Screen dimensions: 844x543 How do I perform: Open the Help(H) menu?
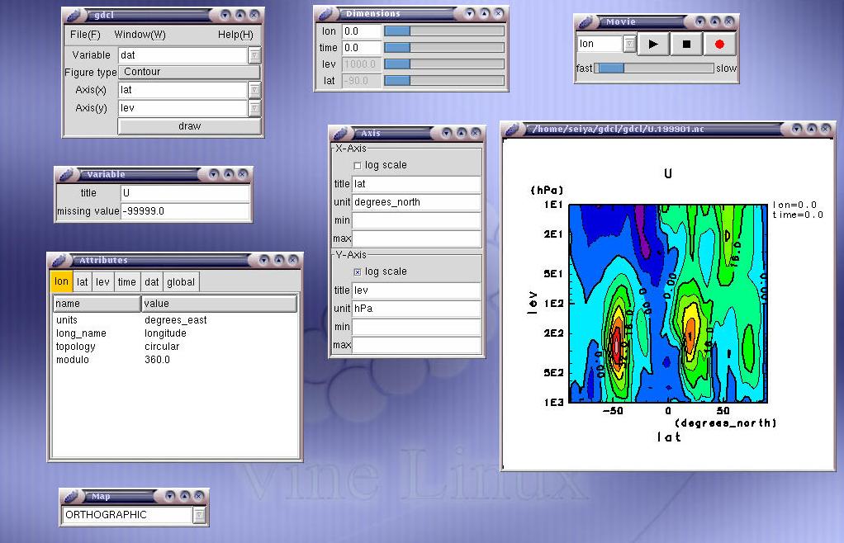tap(235, 35)
